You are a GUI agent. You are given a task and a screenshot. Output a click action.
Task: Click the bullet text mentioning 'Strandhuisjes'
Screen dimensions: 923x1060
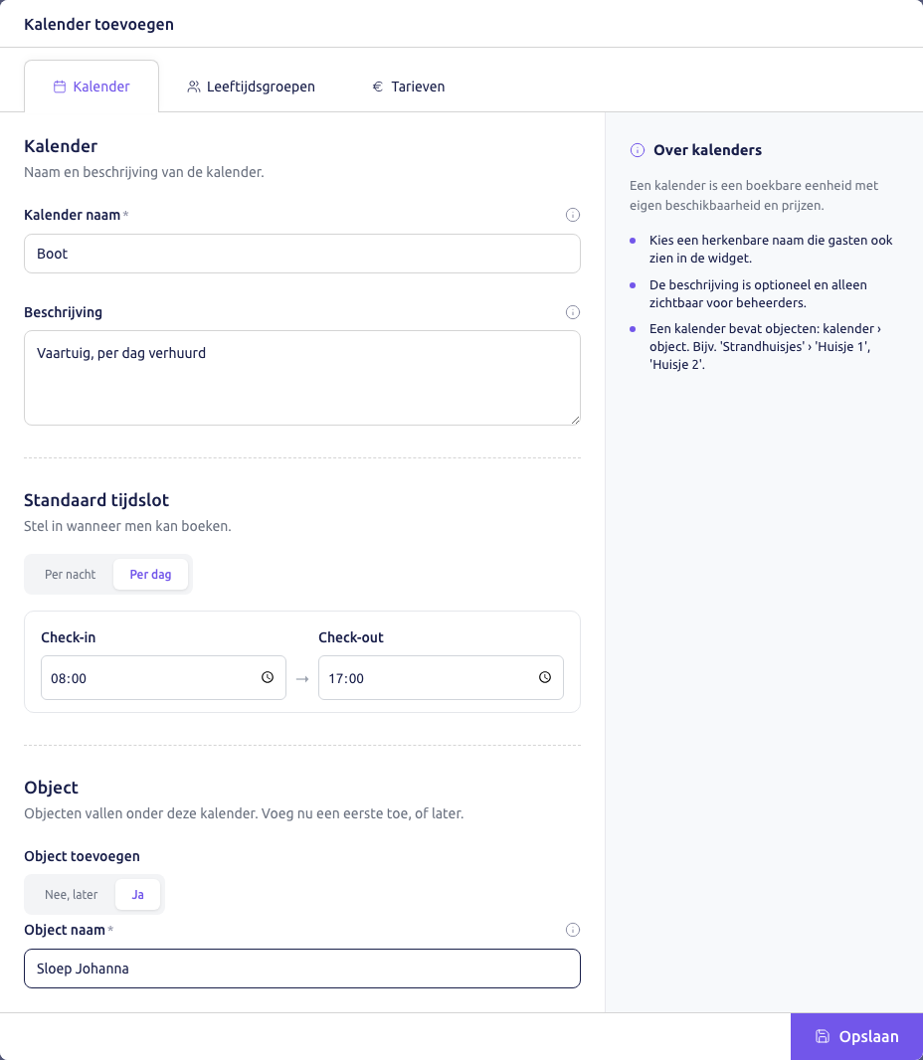click(x=765, y=347)
